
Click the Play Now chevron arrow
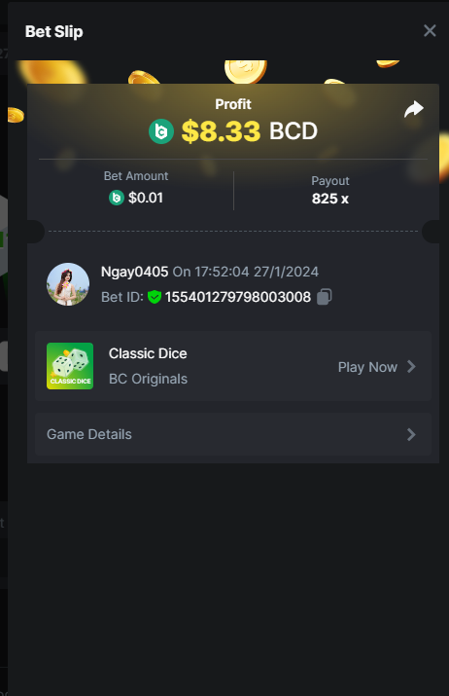[411, 367]
